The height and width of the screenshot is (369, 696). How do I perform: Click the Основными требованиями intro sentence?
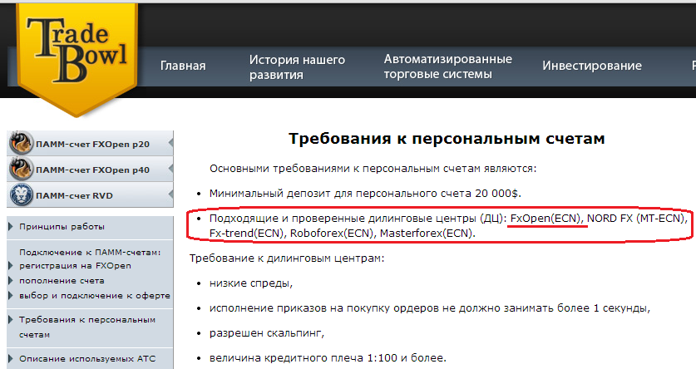373,169
